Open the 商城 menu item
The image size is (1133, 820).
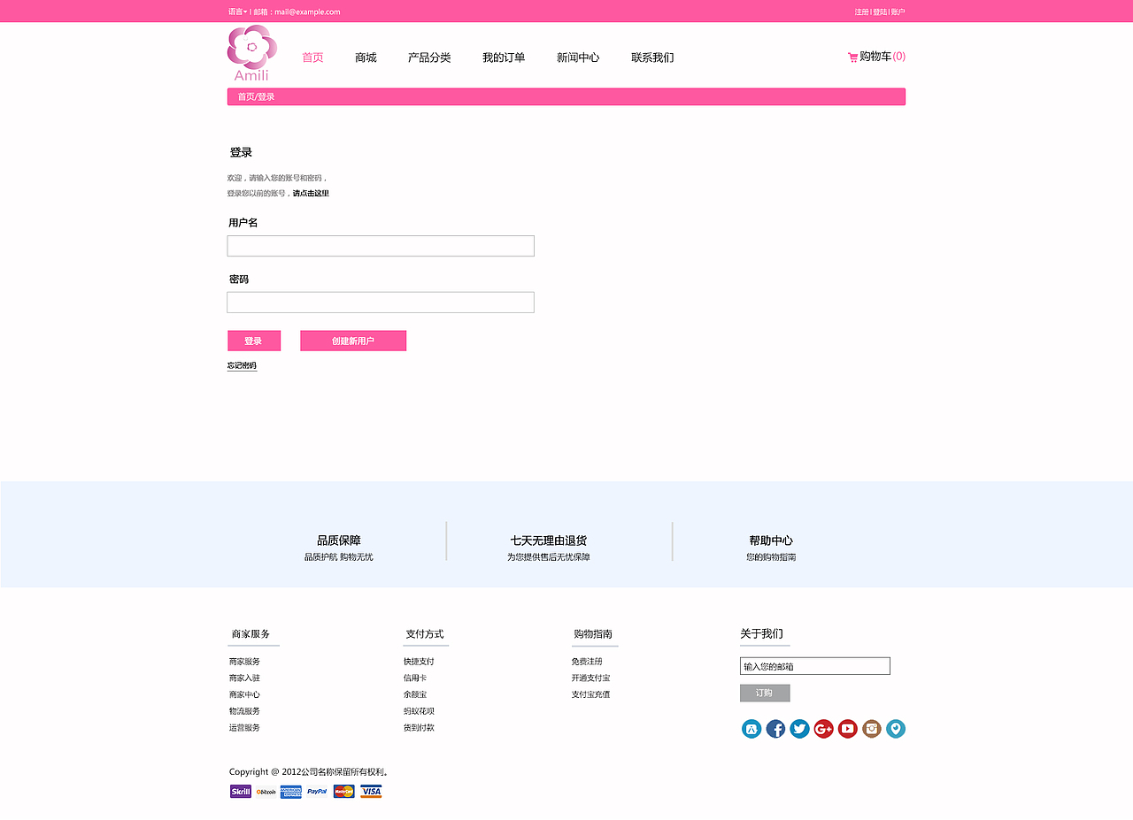[365, 57]
